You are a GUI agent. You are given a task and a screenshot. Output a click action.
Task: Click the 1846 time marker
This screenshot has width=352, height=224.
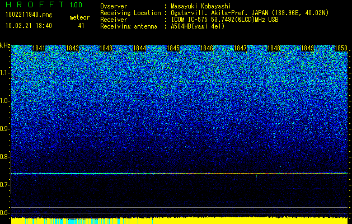coord(206,48)
